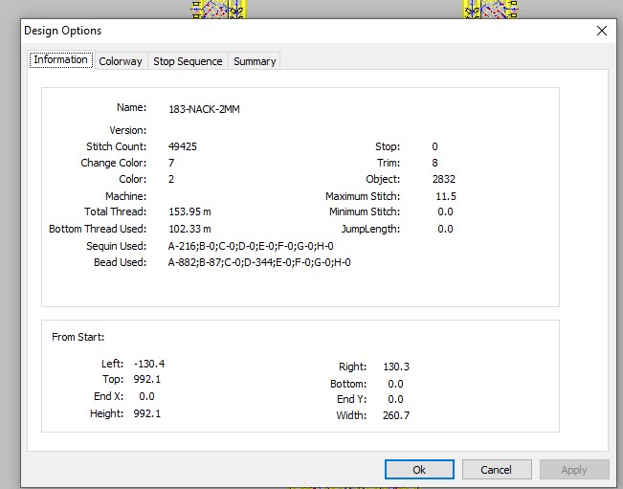
Task: Select the design name 183-NACK-2MM
Action: click(204, 109)
